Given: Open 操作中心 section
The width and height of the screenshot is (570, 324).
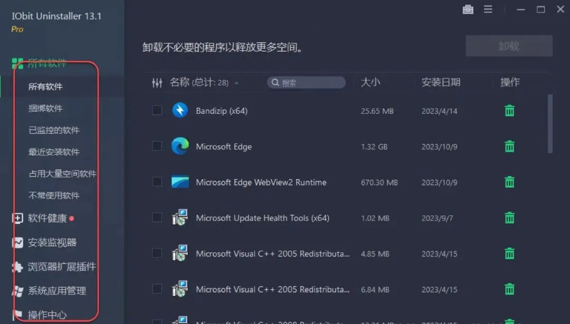Looking at the screenshot, I should [47, 315].
